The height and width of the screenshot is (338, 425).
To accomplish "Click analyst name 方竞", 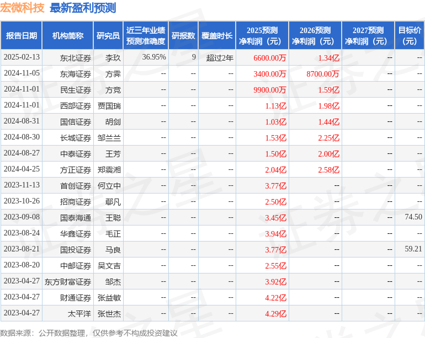I will point(113,90).
